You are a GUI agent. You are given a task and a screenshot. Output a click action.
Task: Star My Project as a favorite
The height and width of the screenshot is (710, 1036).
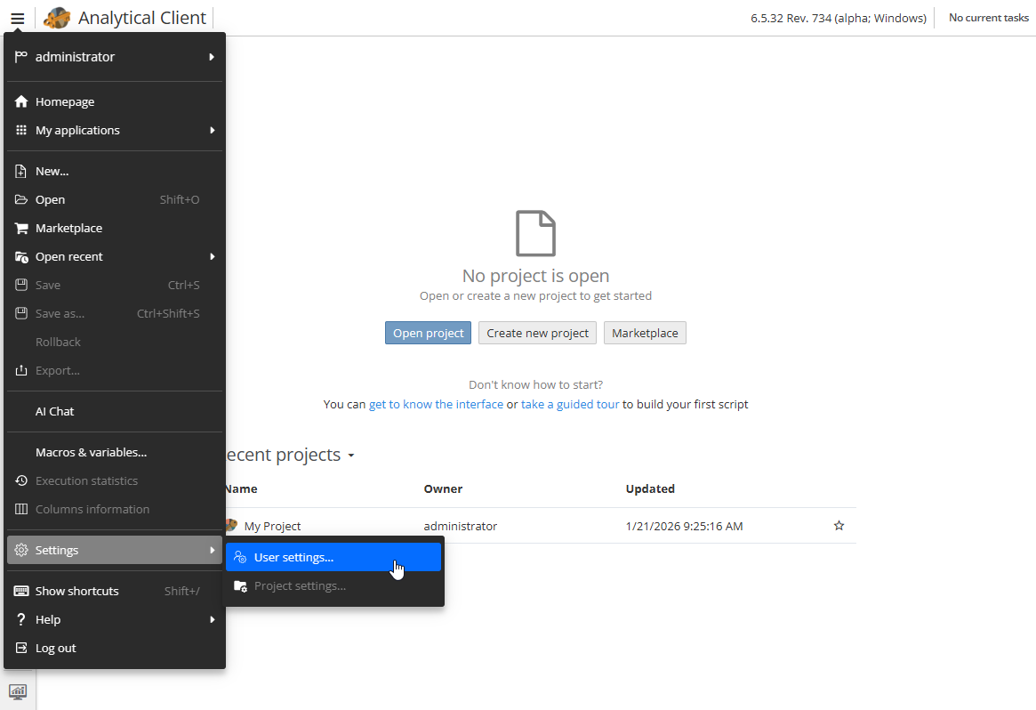click(839, 526)
